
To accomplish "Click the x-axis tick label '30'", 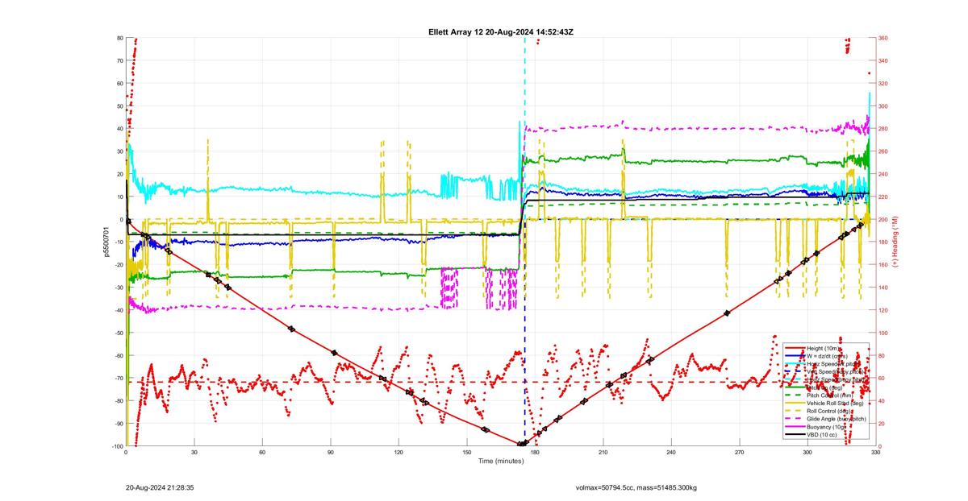I will click(x=194, y=453).
